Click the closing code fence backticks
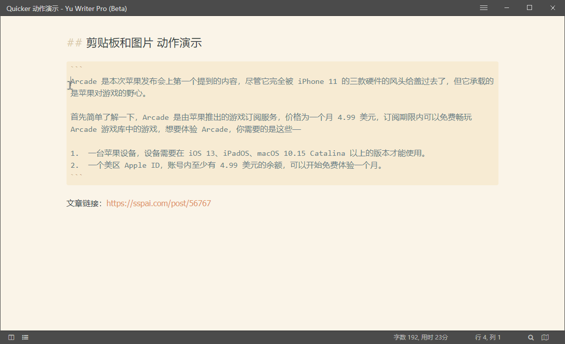565x344 pixels. pos(76,175)
